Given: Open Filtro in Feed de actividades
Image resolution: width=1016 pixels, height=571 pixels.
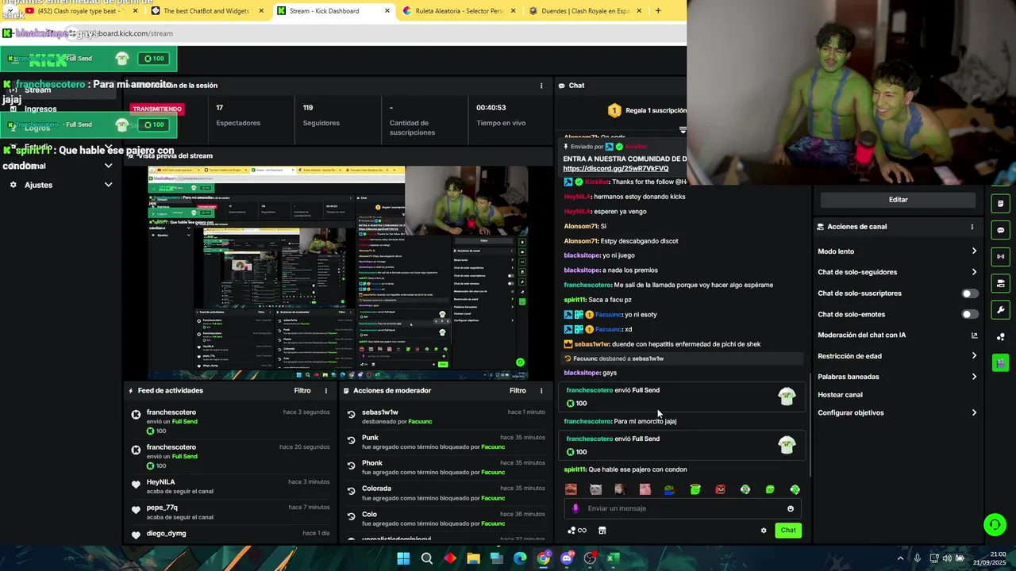Looking at the screenshot, I should tap(302, 391).
